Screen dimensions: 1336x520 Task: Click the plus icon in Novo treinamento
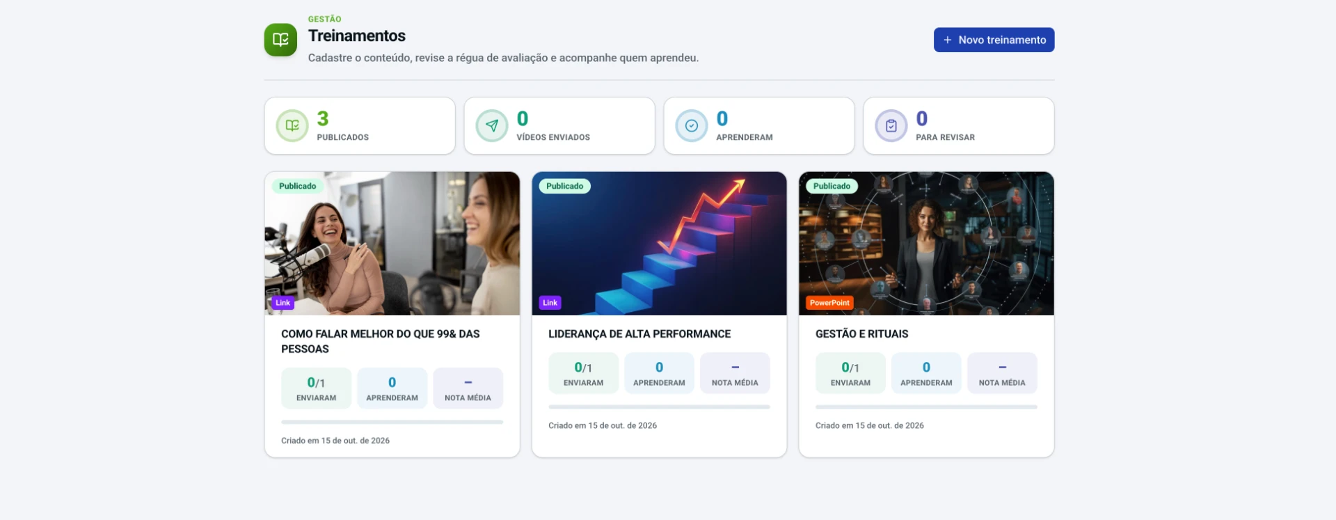tap(947, 40)
